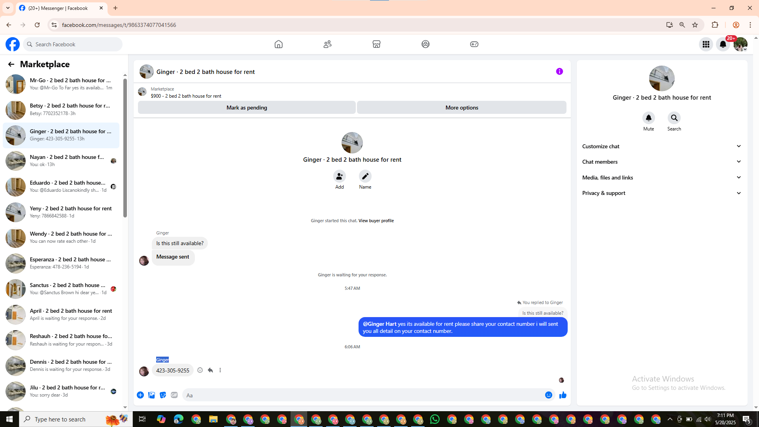Reply to Ginger's phone number message
The image size is (759, 427).
[x=210, y=370]
